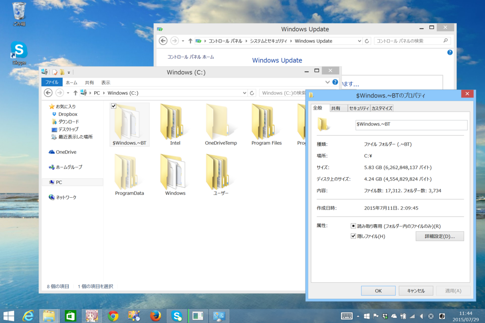Open the ユーザー folder
Screen dimensions: 485x323
click(221, 175)
